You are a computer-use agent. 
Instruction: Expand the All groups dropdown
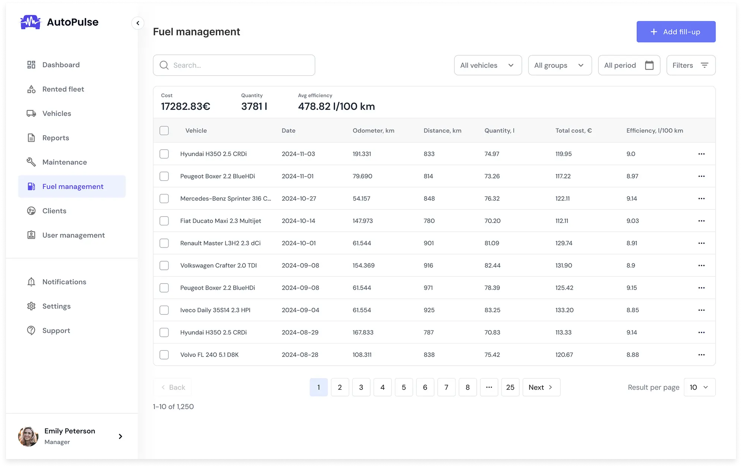[x=559, y=65]
